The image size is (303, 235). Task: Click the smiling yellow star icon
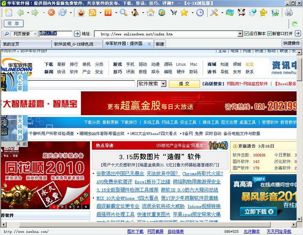pyautogui.click(x=263, y=13)
